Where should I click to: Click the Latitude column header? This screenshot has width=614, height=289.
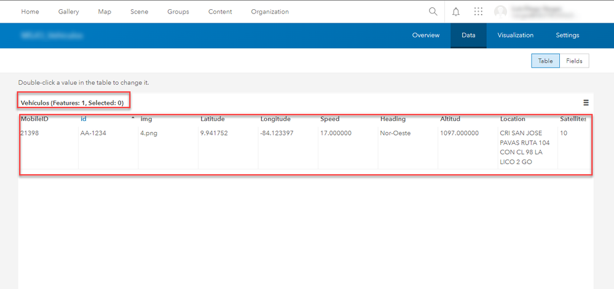pos(212,119)
